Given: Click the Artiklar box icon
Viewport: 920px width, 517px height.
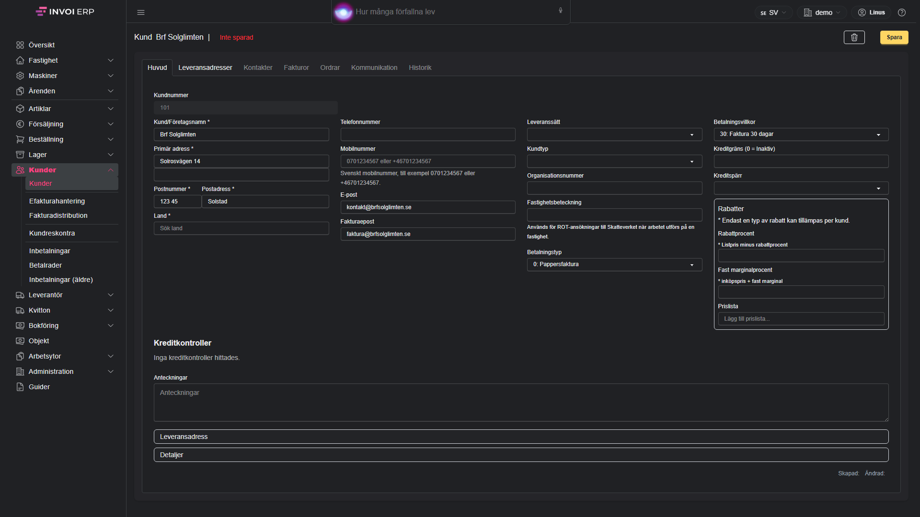Looking at the screenshot, I should pyautogui.click(x=20, y=109).
